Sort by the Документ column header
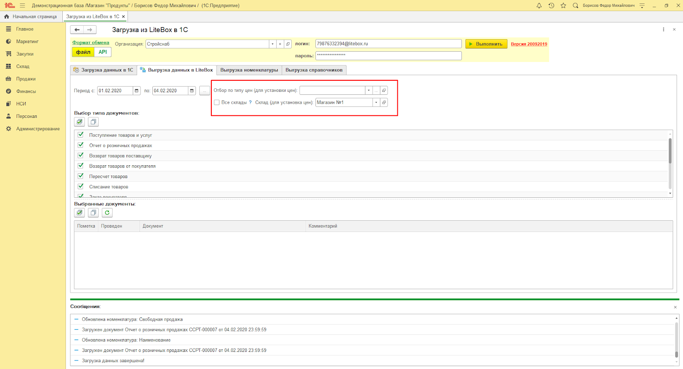 pyautogui.click(x=222, y=226)
